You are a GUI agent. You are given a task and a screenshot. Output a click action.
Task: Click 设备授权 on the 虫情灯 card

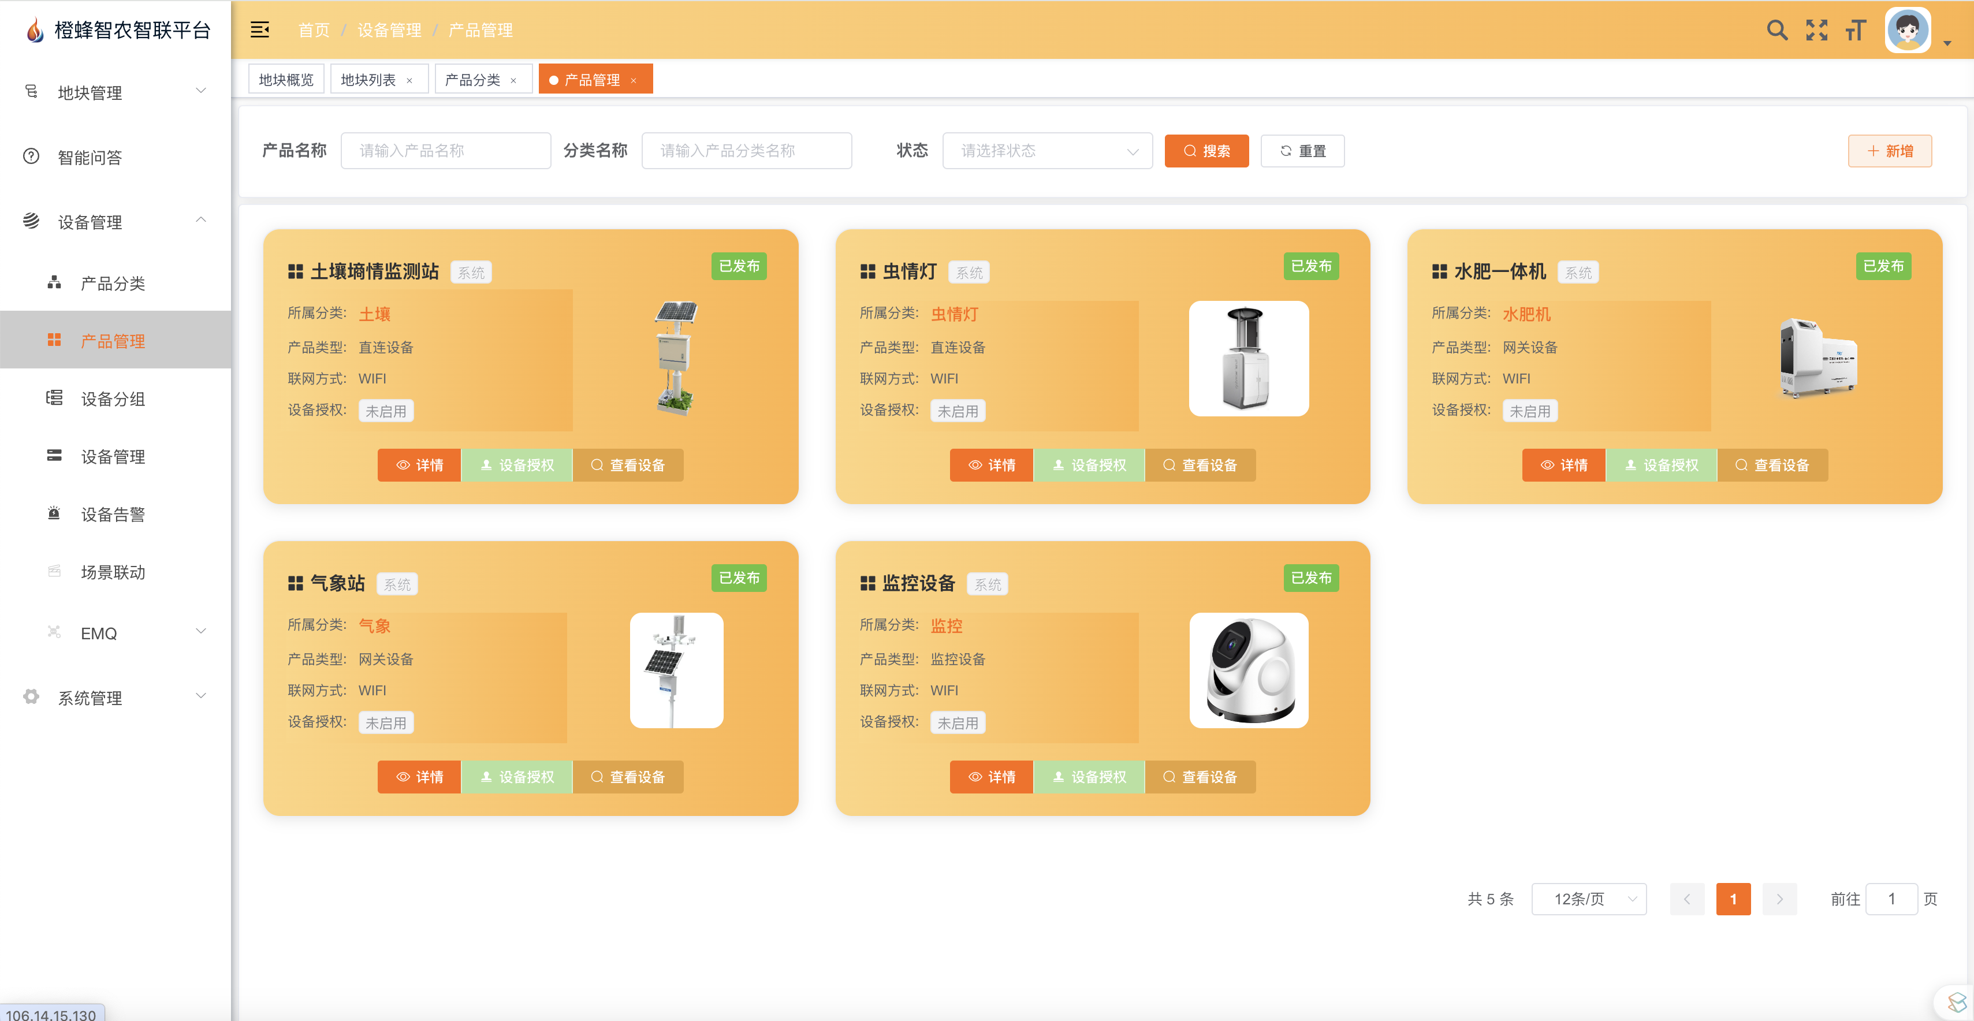[1090, 464]
